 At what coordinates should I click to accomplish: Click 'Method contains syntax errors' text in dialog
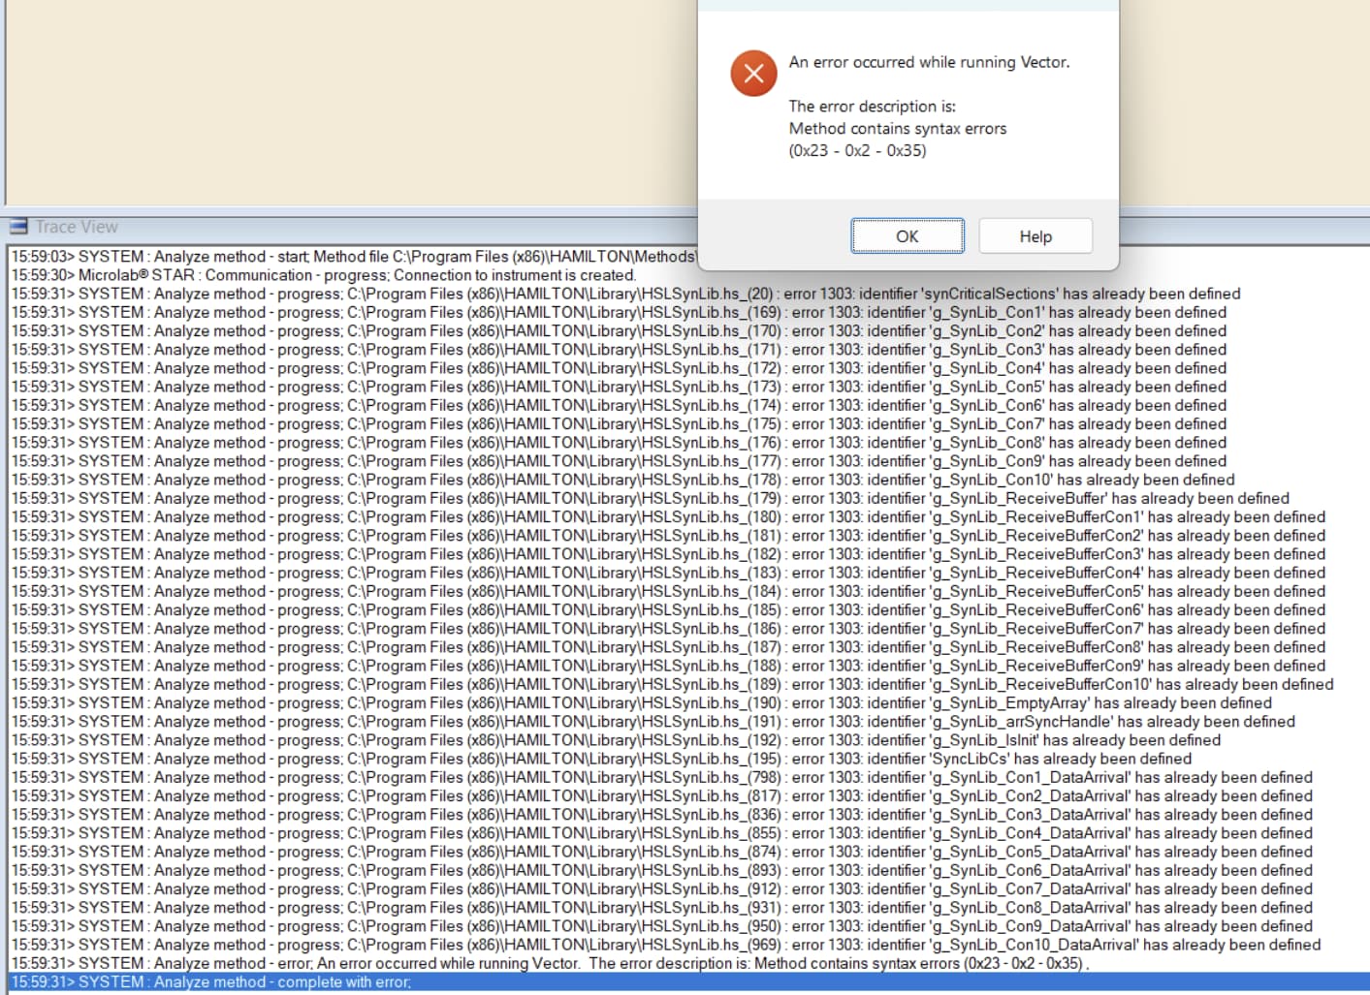coord(898,128)
